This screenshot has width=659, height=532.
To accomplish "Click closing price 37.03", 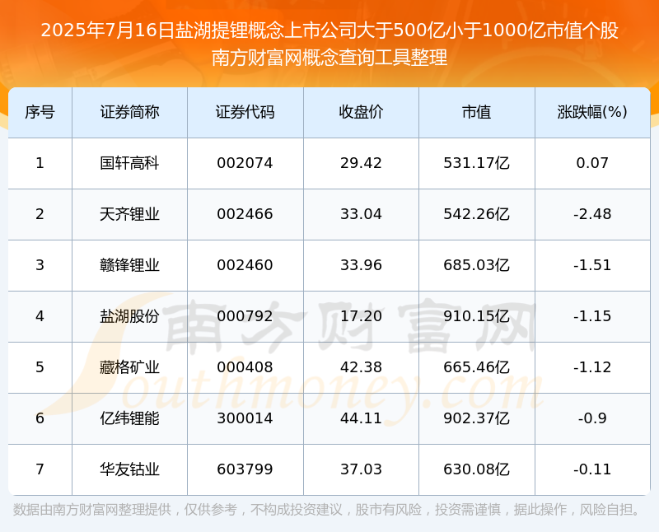I will click(361, 469).
